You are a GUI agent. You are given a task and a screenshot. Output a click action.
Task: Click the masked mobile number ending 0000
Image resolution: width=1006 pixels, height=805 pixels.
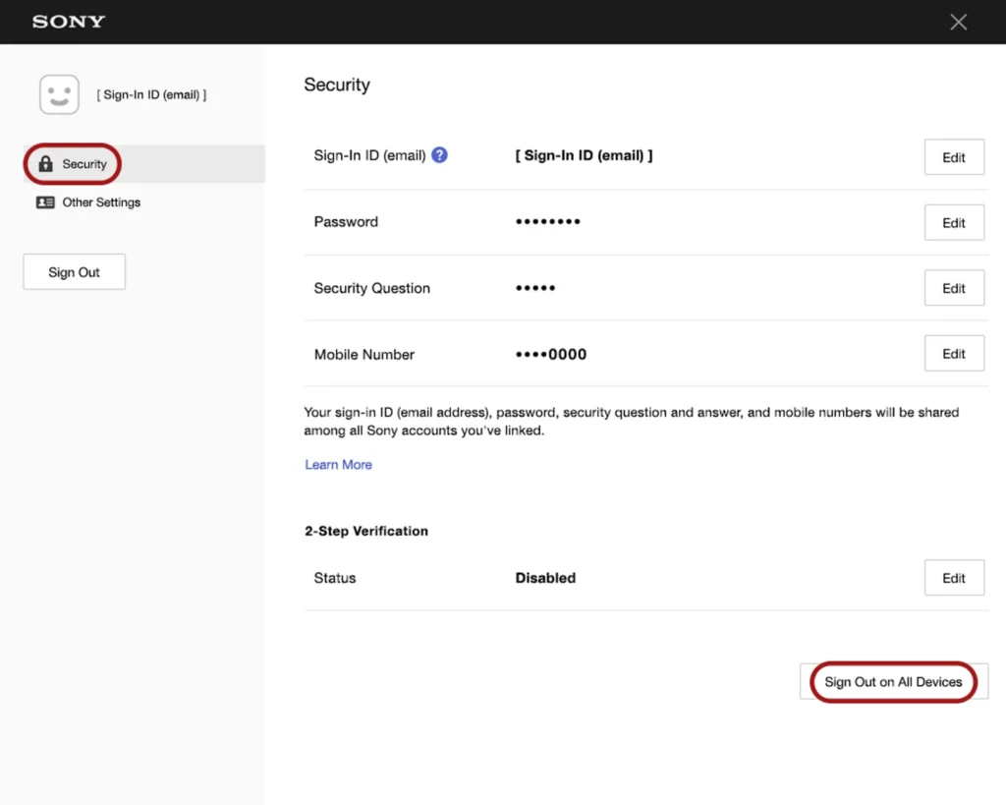[550, 355]
